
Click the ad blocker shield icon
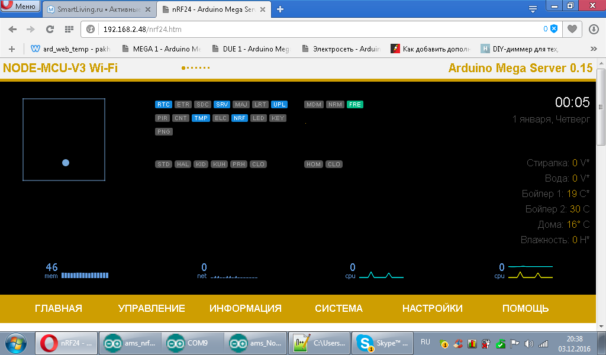pyautogui.click(x=554, y=29)
